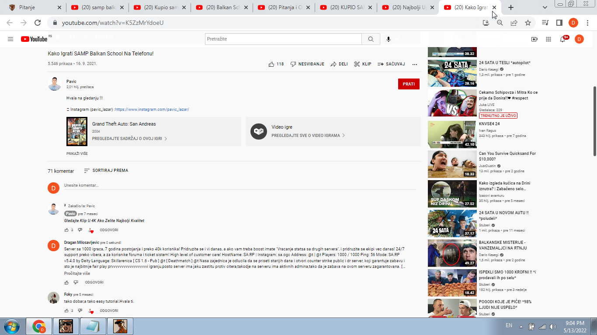Switch to the Kupio sam tab
This screenshot has height=335, width=597.
[x=160, y=7]
